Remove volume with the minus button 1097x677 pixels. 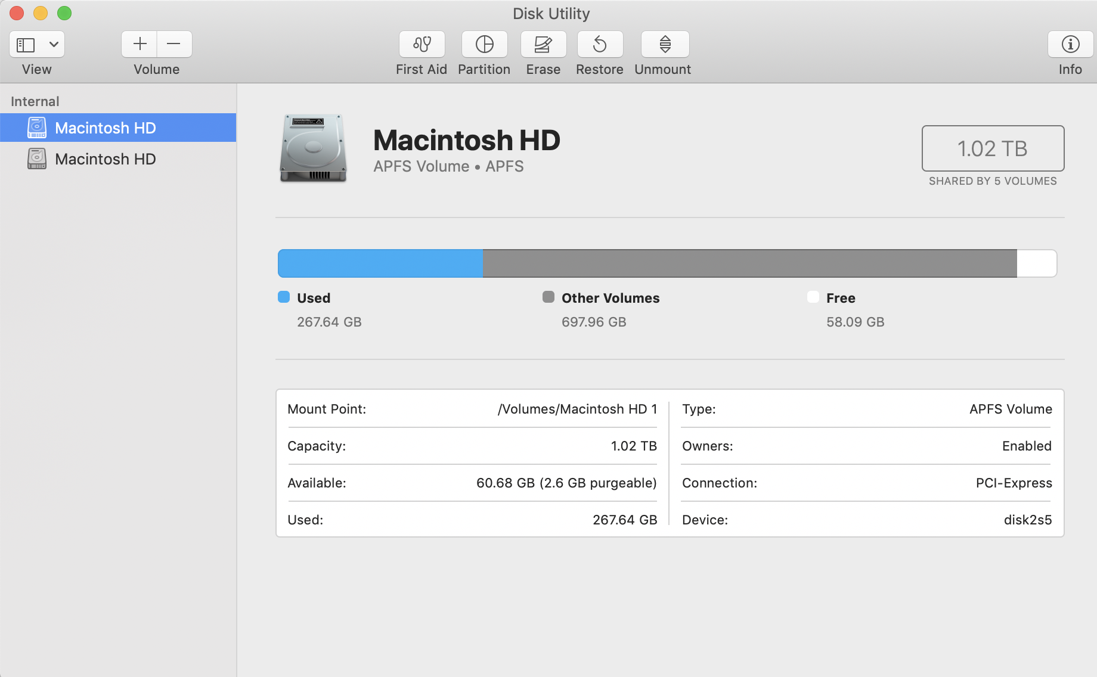click(x=174, y=44)
